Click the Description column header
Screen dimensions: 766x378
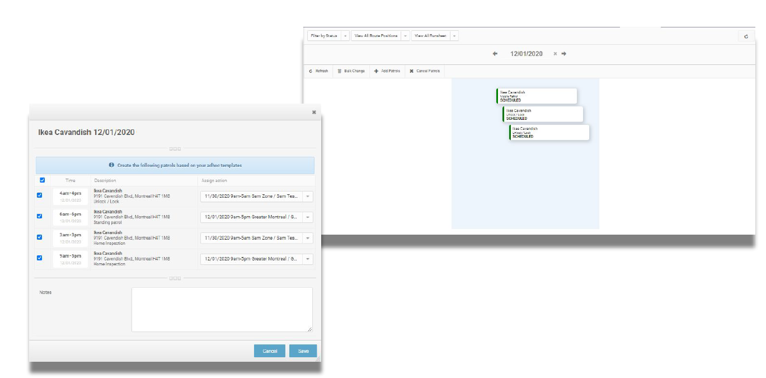coord(105,181)
